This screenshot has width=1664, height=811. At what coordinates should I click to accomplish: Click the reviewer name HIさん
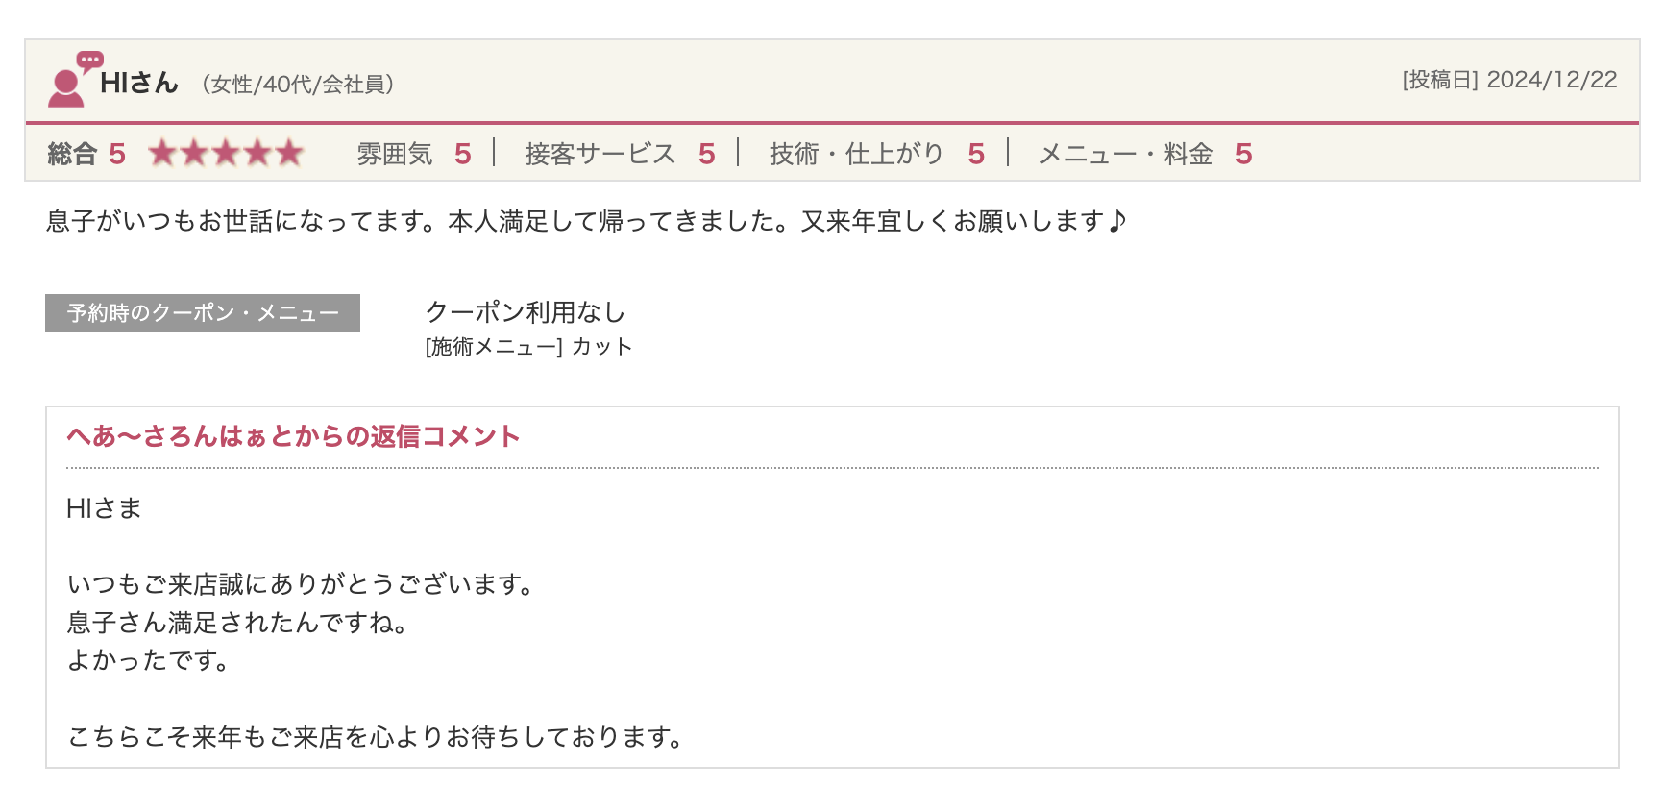[x=139, y=84]
